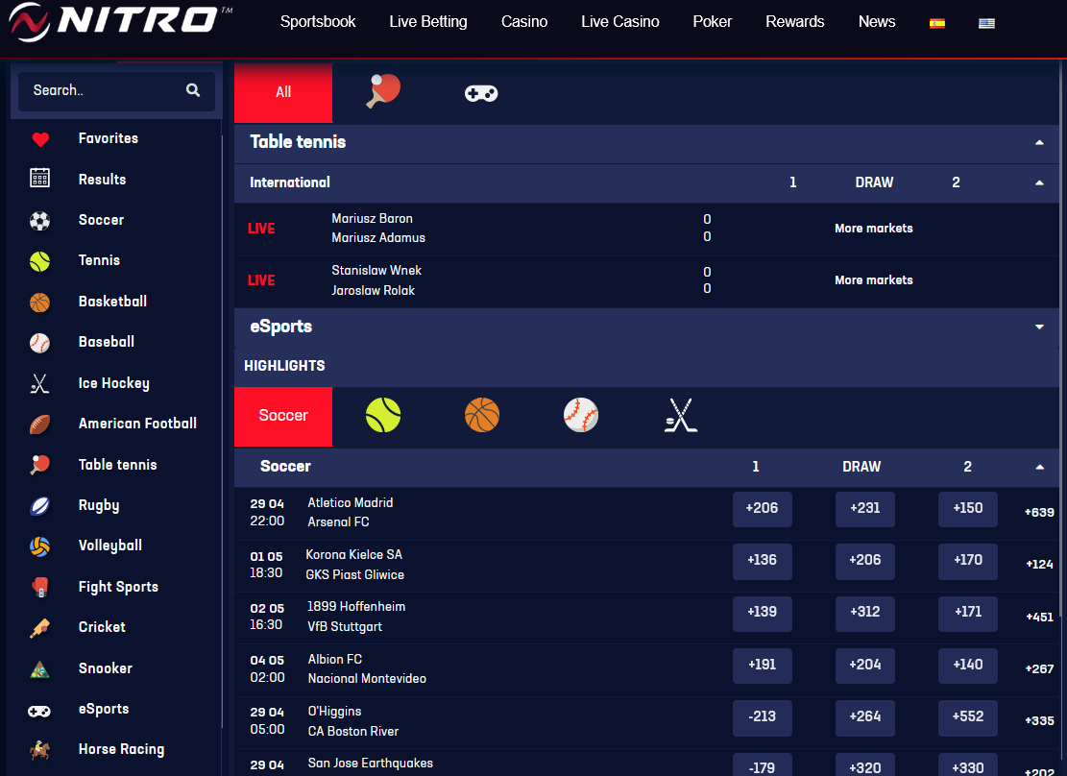Open Live Betting in top navigation
Screen dimensions: 1067x776
coord(428,22)
